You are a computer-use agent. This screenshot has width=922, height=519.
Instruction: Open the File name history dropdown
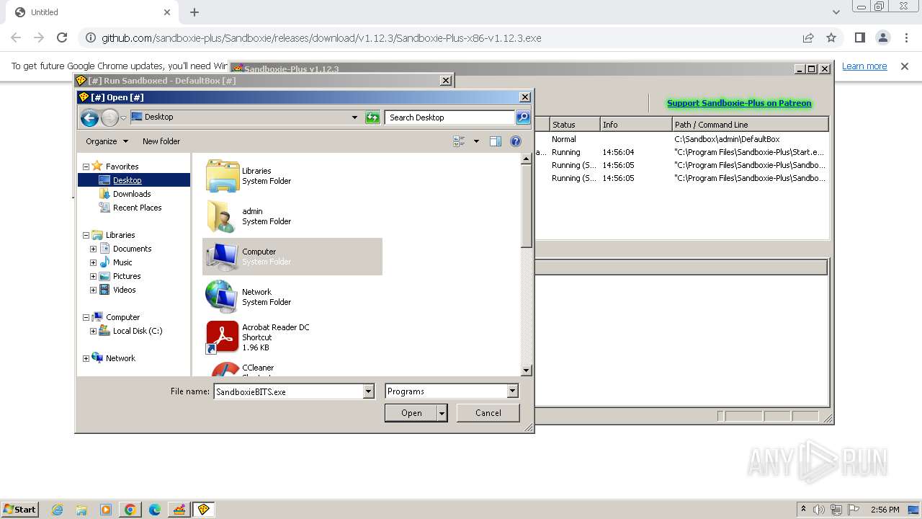pos(368,391)
